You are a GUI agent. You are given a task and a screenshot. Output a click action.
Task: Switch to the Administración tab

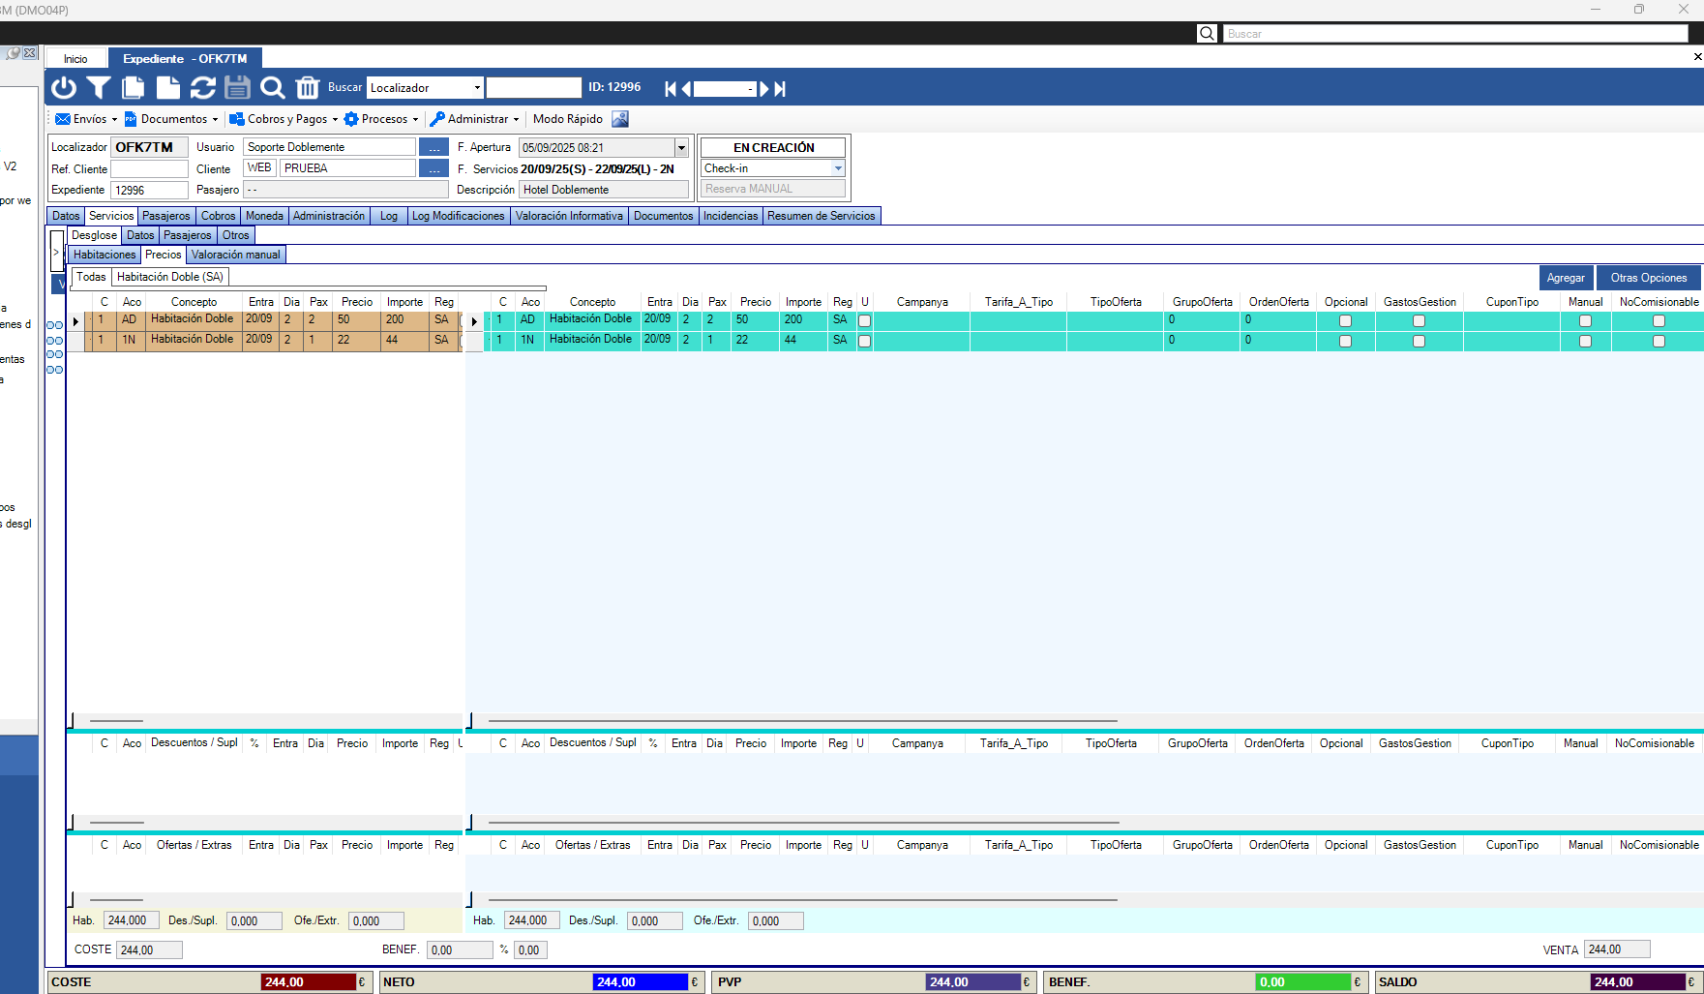pos(329,216)
